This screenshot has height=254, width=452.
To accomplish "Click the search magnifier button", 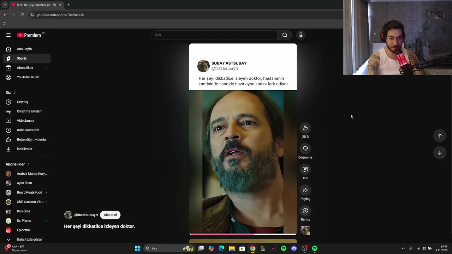I will (285, 35).
